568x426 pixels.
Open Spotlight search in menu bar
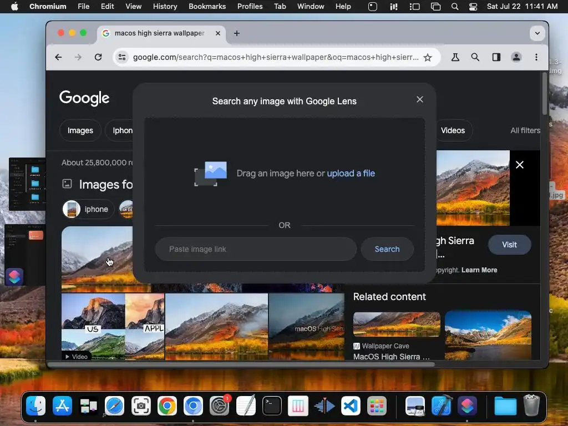(455, 7)
